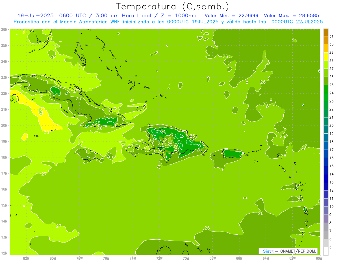Viewport: 339px width, 262px height.
Task: Click the '78W' longitude axis label
Action: [x=79, y=258]
